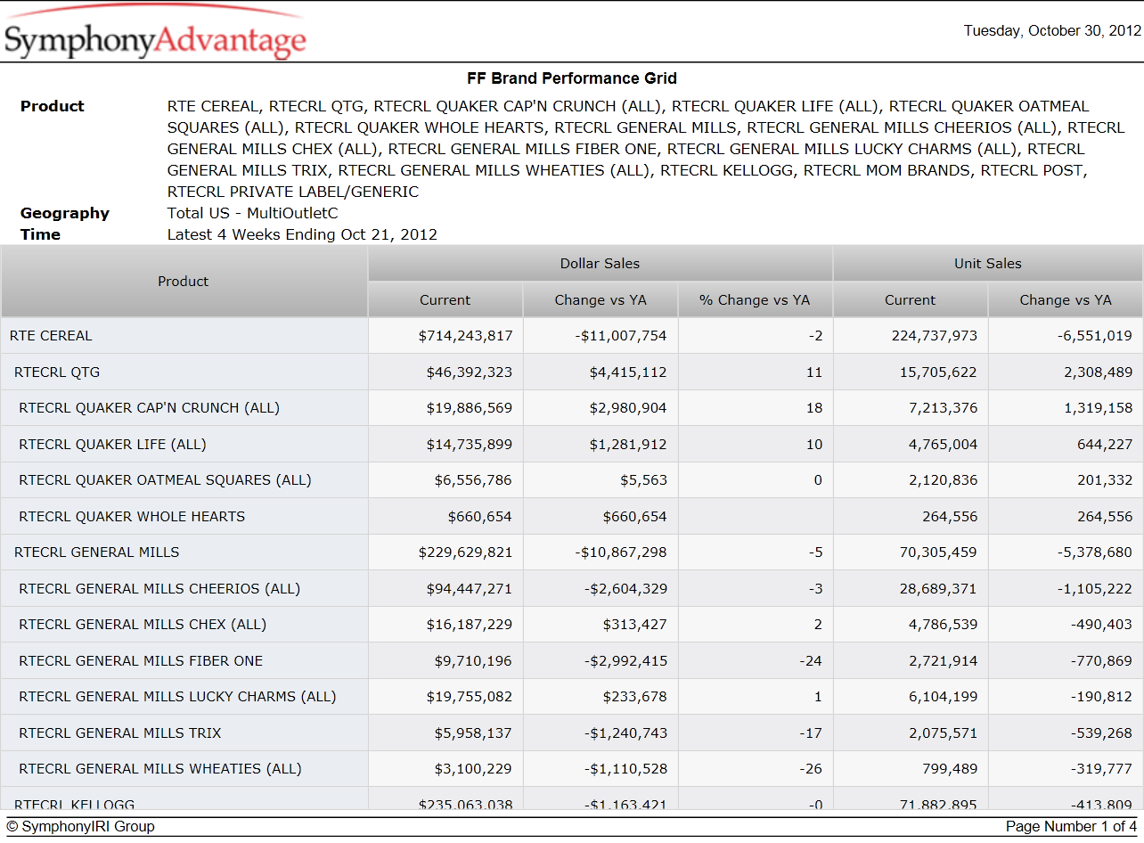Click the 799,489 unit sales cell
The height and width of the screenshot is (843, 1144).
click(911, 769)
